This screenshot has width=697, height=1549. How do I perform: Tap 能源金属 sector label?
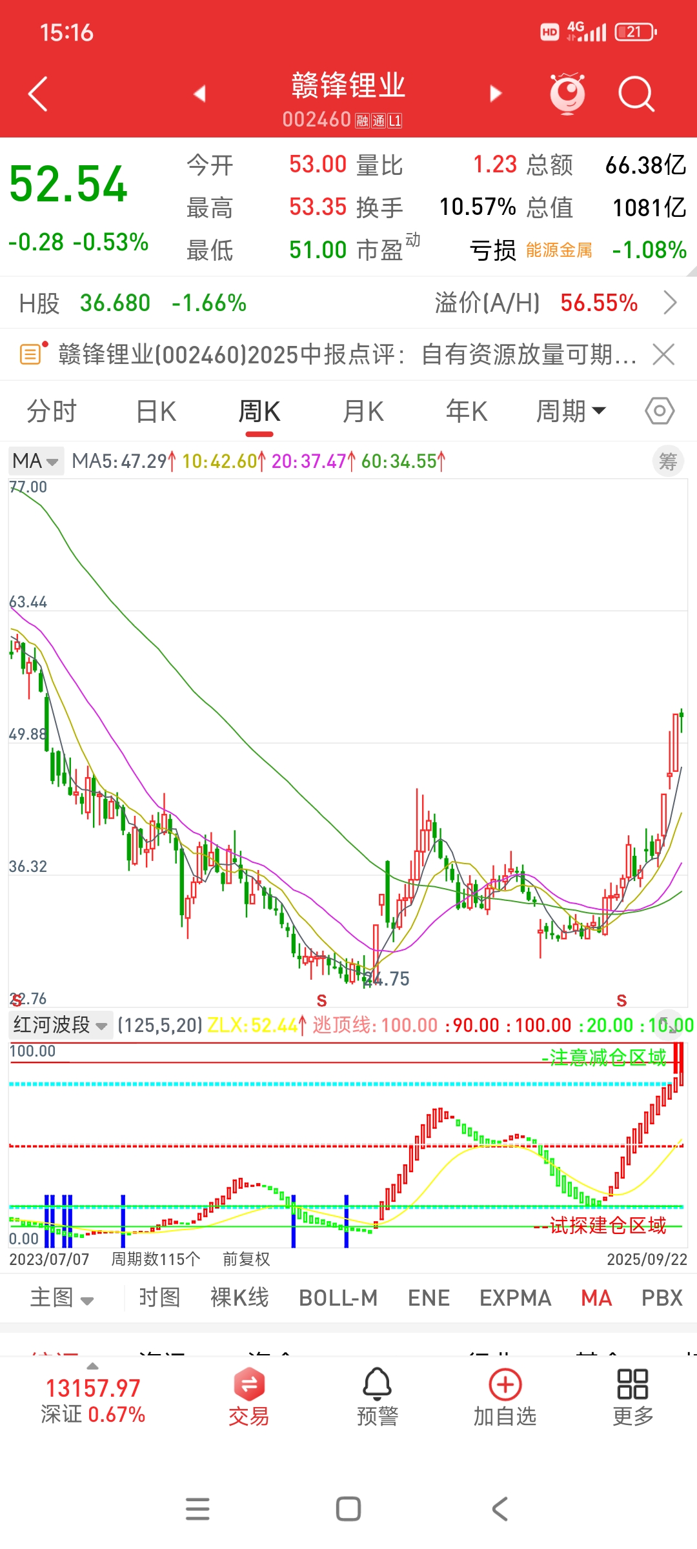click(559, 250)
